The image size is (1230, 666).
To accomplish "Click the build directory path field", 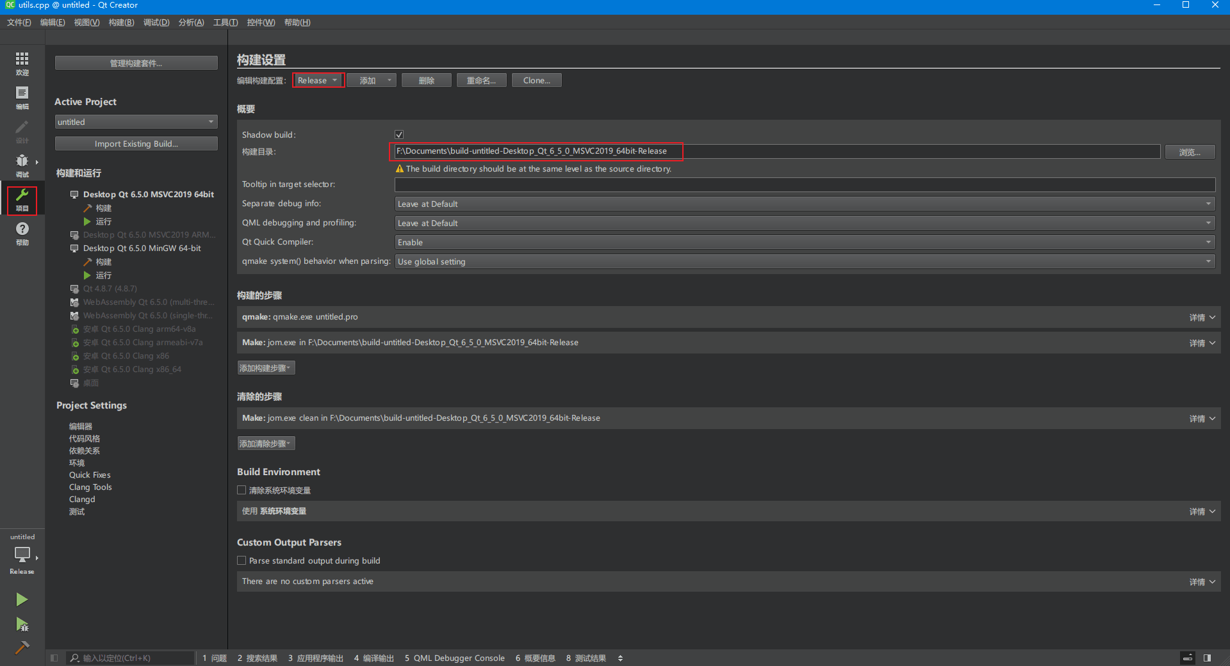I will click(x=777, y=151).
